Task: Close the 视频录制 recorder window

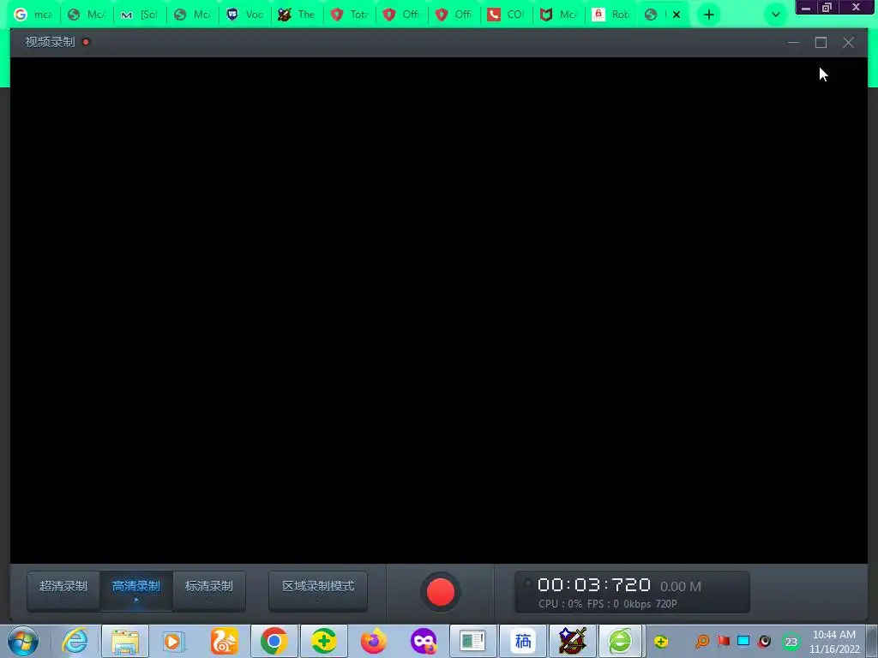Action: tap(848, 43)
